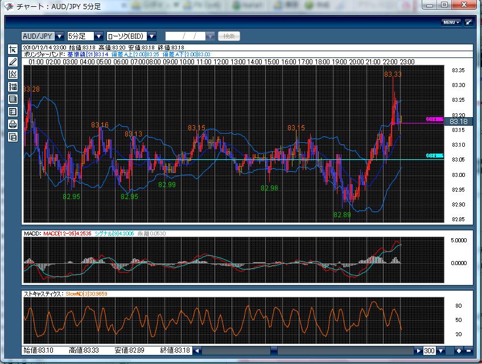Click the 83.28 price annotation on chart
482x364 pixels.
(x=32, y=89)
